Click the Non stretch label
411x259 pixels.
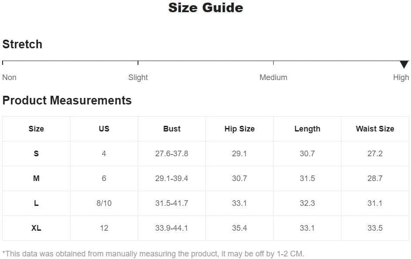9,77
